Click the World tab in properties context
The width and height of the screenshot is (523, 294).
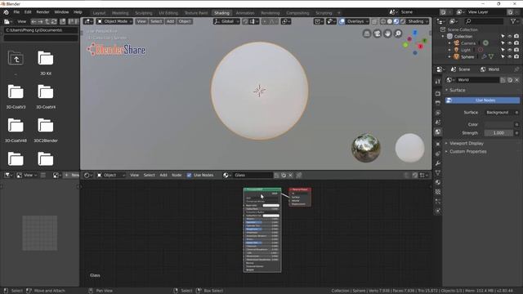tap(489, 69)
